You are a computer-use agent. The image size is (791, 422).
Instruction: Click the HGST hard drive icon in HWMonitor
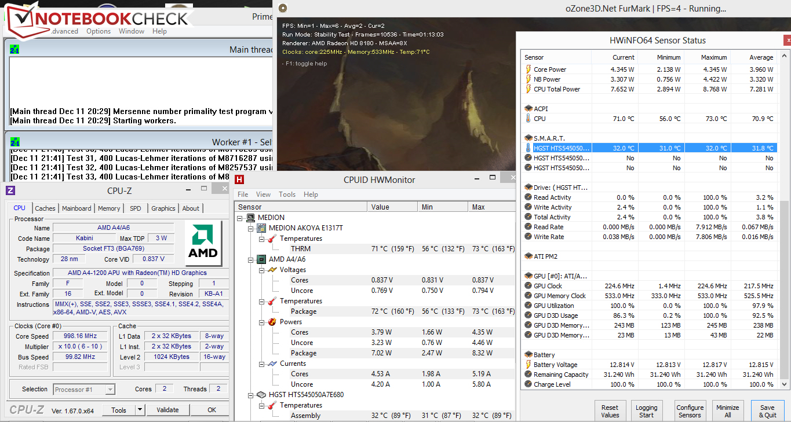tap(261, 395)
